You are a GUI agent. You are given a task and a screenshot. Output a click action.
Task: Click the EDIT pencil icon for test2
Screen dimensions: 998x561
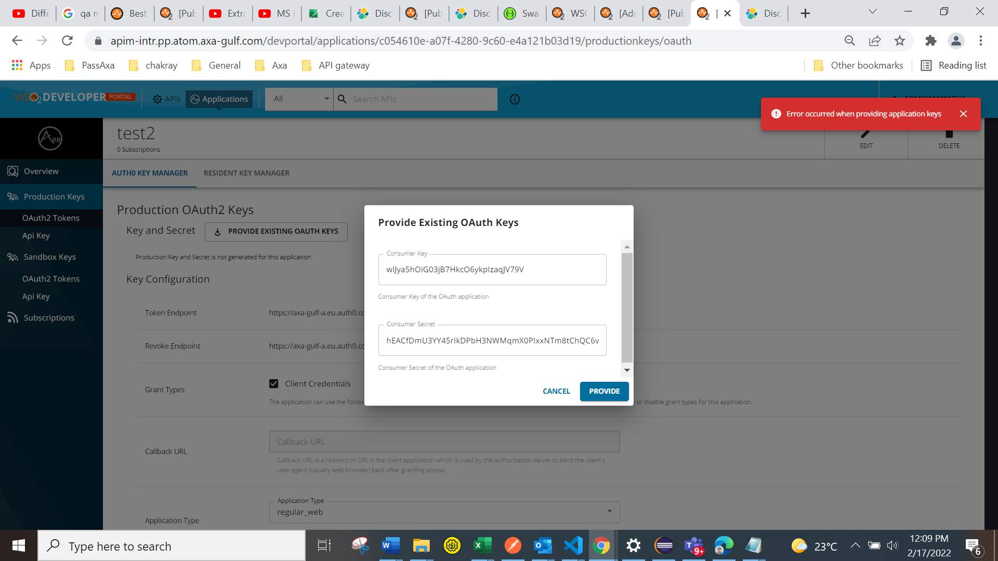pyautogui.click(x=865, y=134)
